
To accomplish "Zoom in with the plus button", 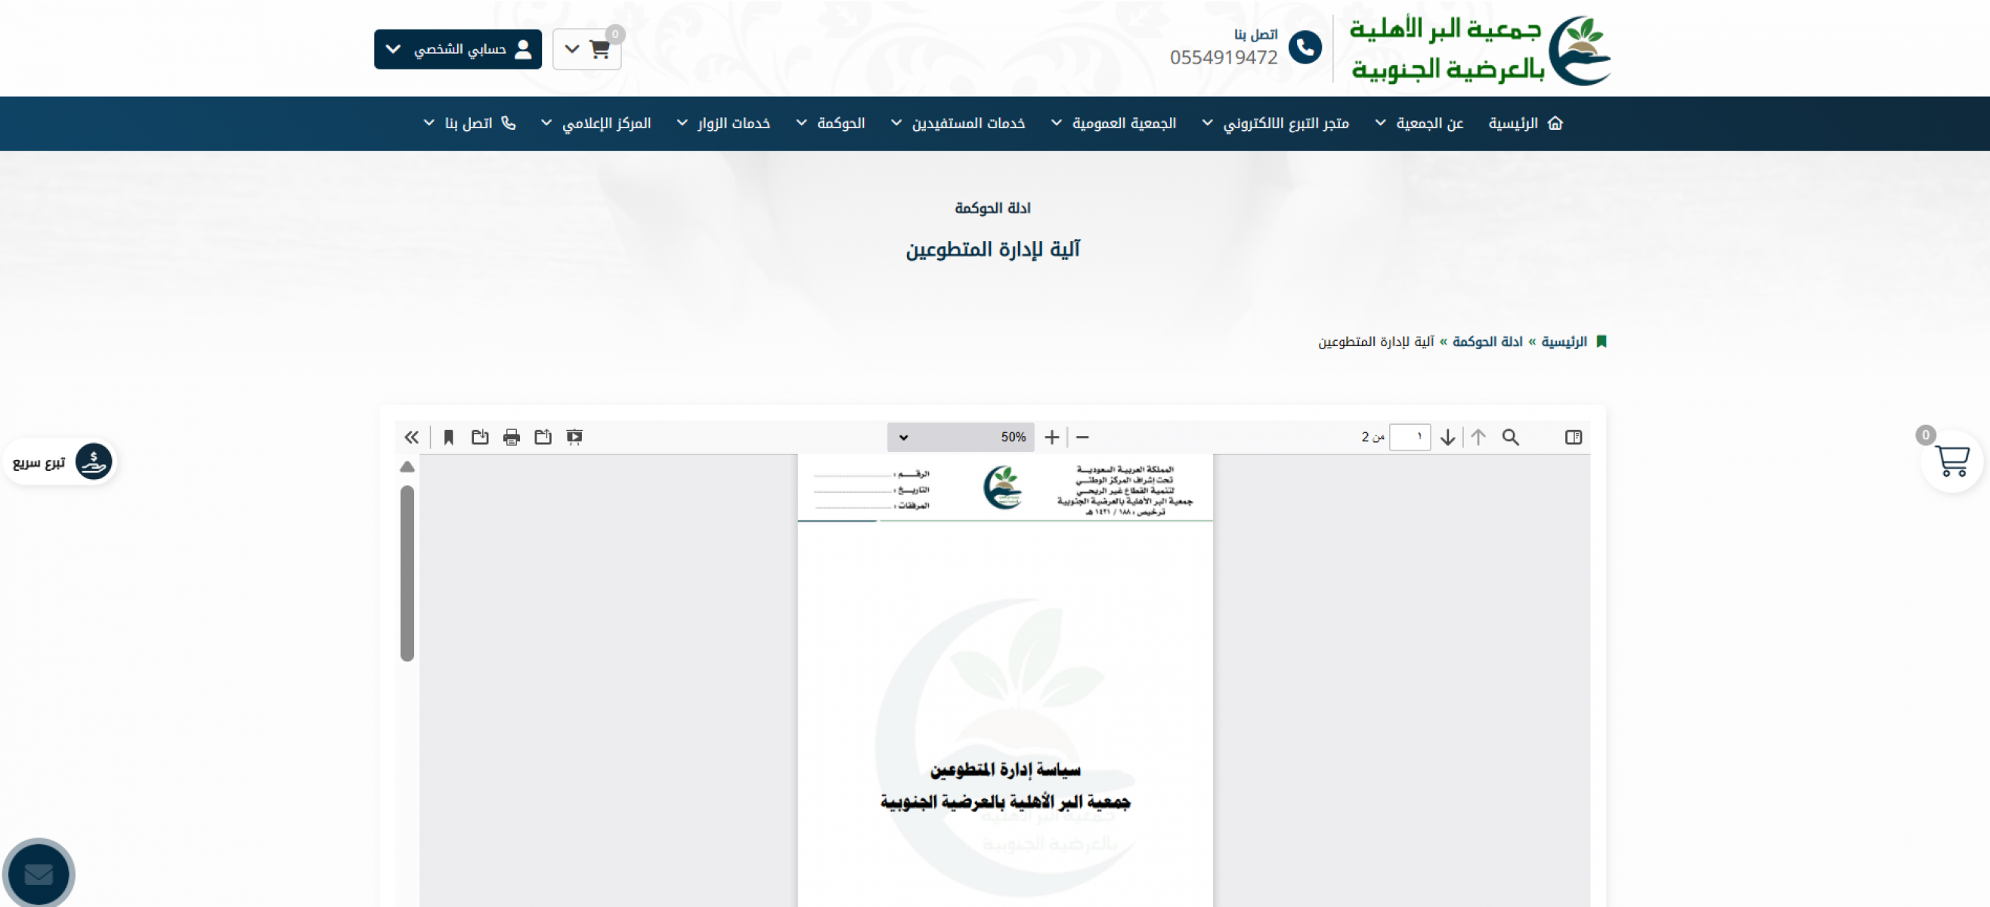I will coord(1051,438).
